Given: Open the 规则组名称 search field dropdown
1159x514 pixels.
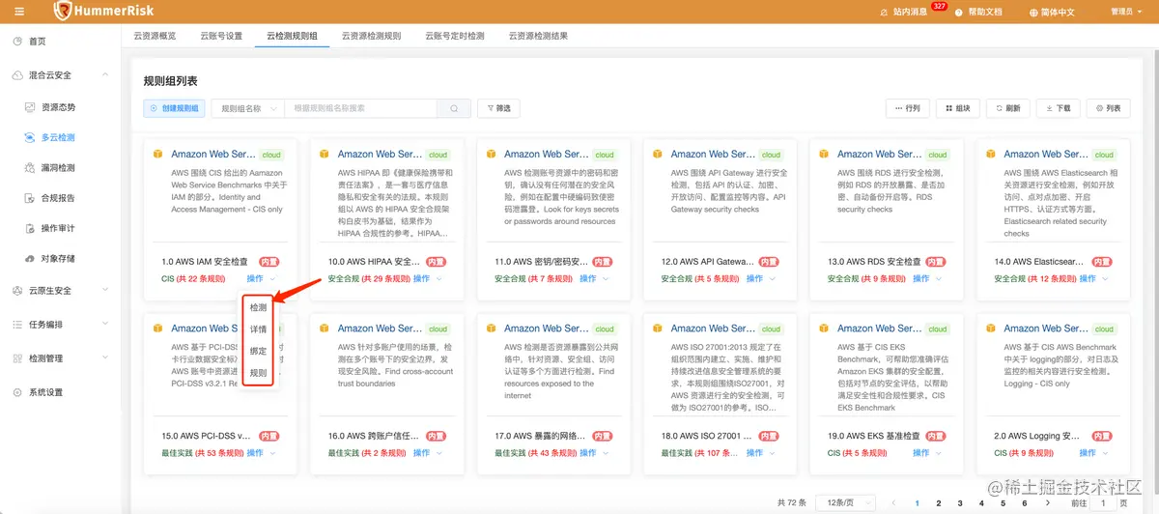Looking at the screenshot, I should click(247, 108).
